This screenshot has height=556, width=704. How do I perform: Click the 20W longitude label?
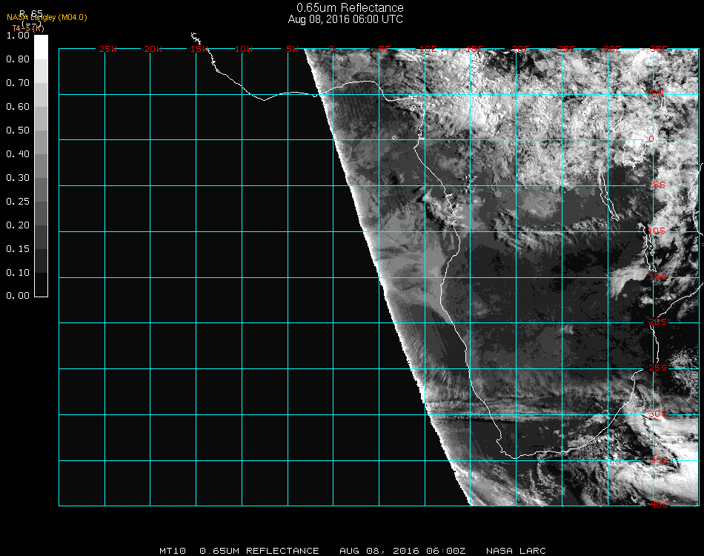coord(153,49)
